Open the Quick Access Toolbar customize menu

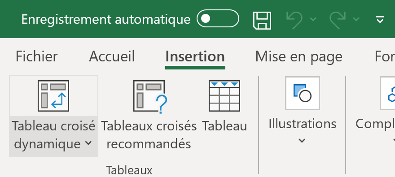380,19
